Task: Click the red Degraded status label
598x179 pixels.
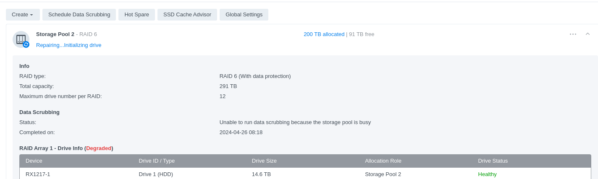Action: pos(99,148)
